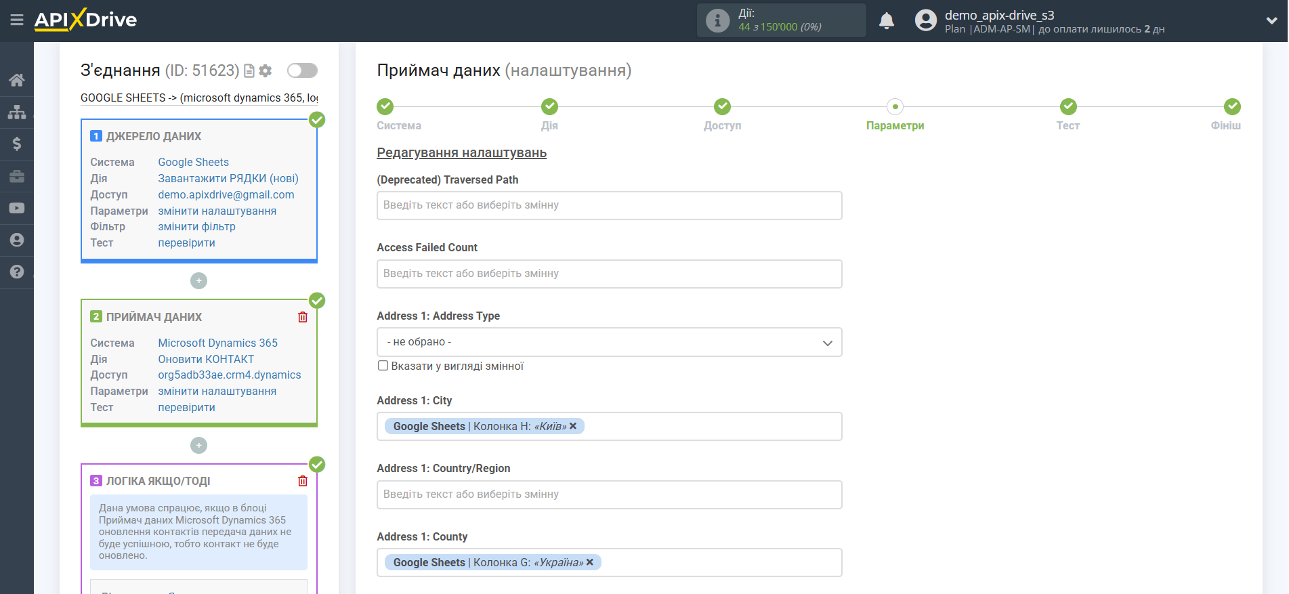Toggle the connection on/off switch
Screen dimensions: 1289x594
pos(302,70)
